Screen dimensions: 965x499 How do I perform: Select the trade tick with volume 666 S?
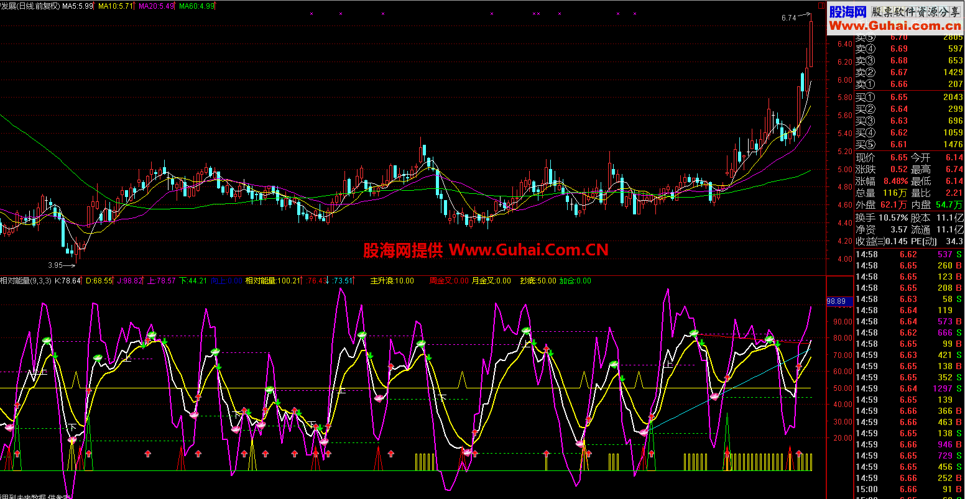pyautogui.click(x=909, y=332)
